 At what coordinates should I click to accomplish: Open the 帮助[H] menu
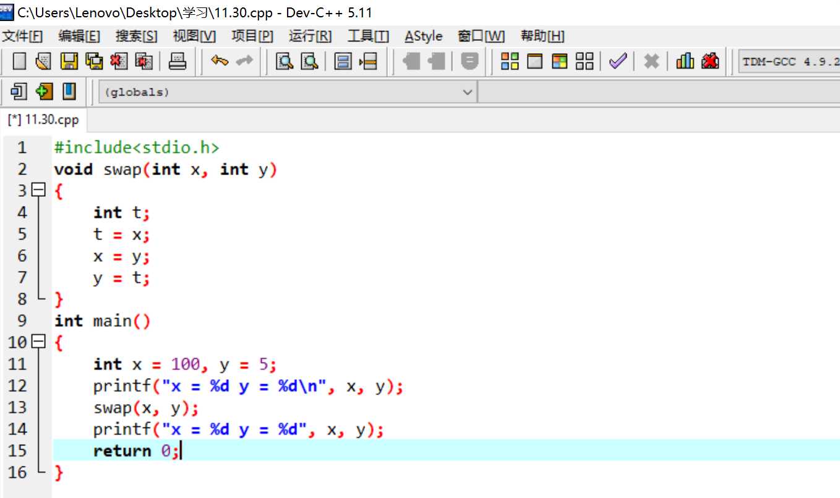(542, 36)
